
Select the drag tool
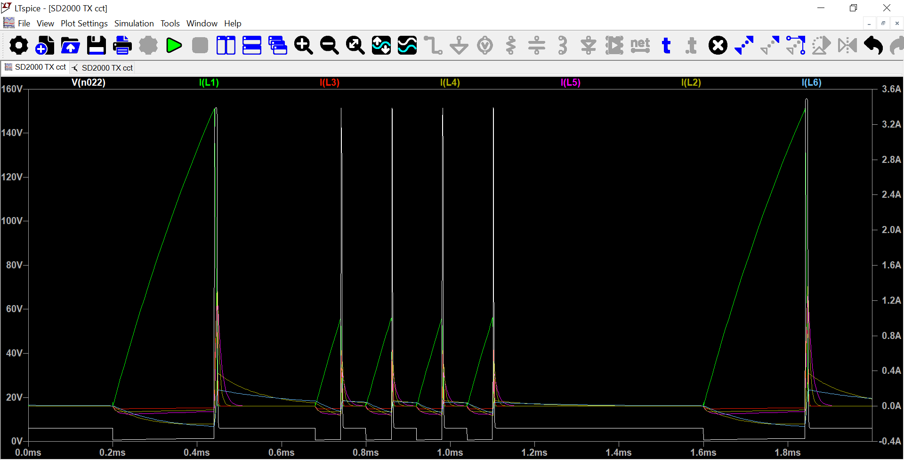(x=796, y=46)
